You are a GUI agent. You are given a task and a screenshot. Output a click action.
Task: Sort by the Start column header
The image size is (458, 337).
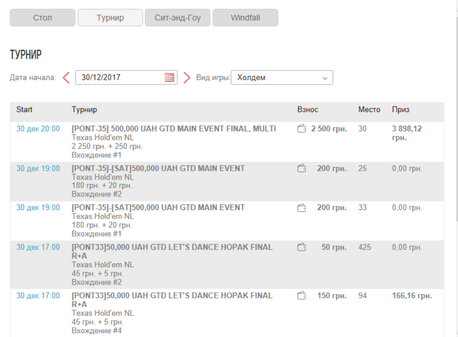(x=24, y=110)
